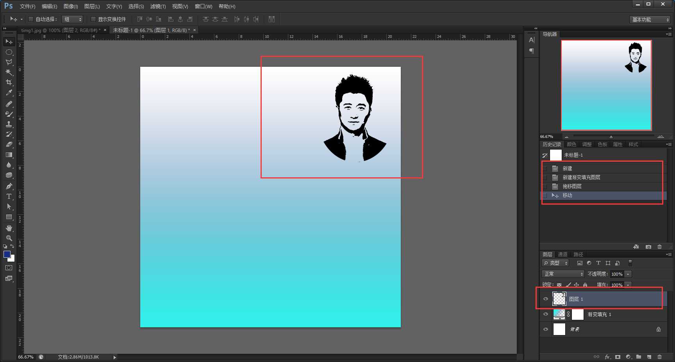Viewport: 675px width, 362px height.
Task: Toggle lock transparent pixels
Action: click(x=559, y=285)
